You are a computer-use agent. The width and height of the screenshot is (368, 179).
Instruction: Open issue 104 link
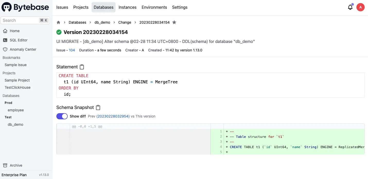(72, 50)
